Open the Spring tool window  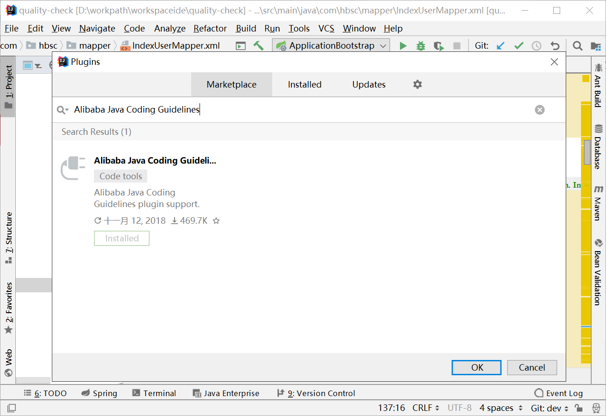pyautogui.click(x=100, y=393)
